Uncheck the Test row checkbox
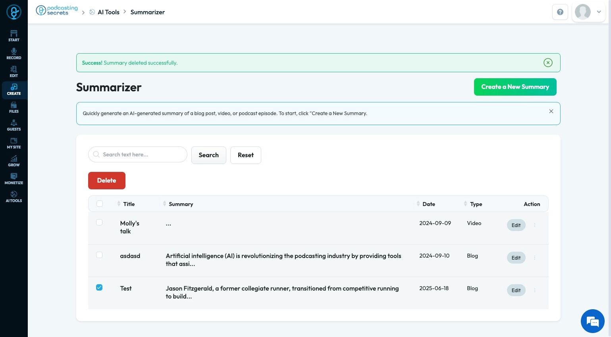 [99, 287]
